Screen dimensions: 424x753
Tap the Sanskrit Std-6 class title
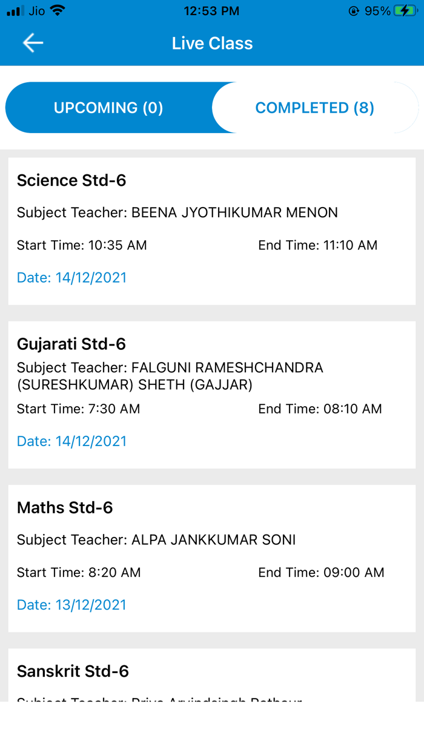[x=73, y=671]
